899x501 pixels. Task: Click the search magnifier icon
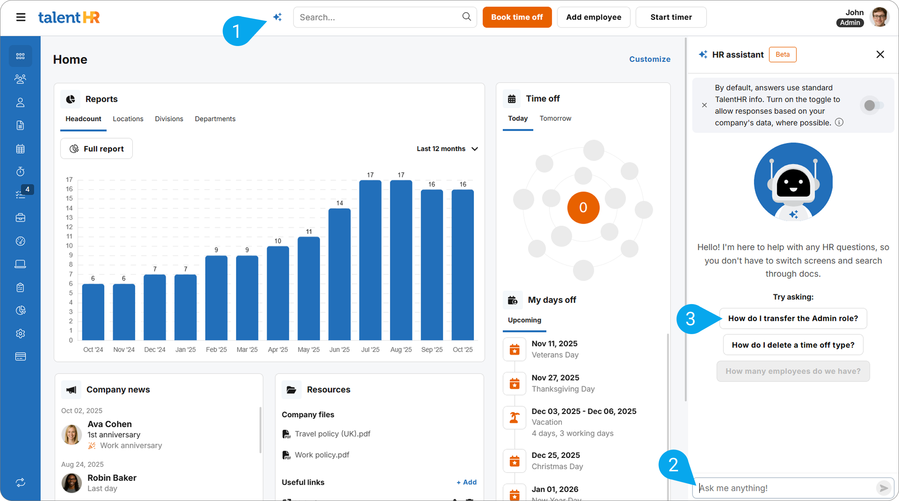pos(466,17)
